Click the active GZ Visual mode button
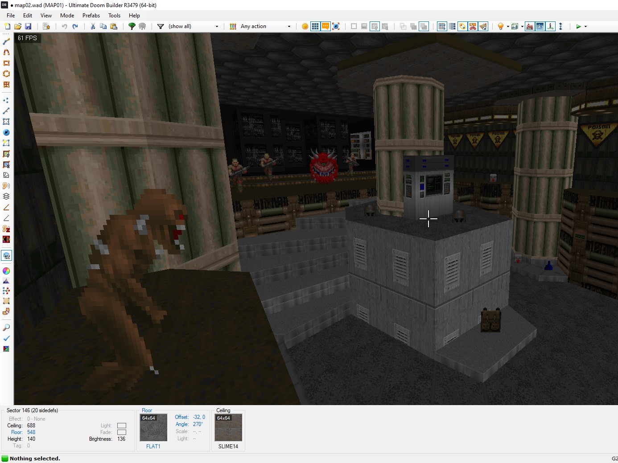Image resolution: width=618 pixels, height=463 pixels. click(6, 255)
